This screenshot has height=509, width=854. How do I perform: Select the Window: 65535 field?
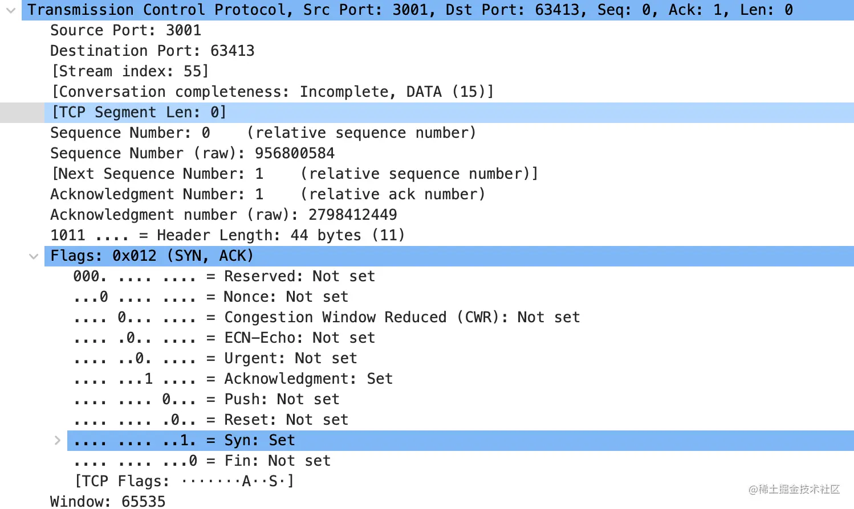click(x=108, y=501)
